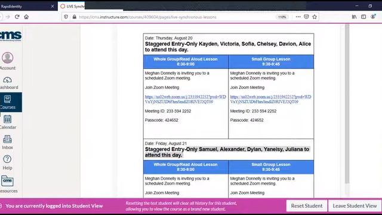The width and height of the screenshot is (382, 215).
Task: Click the CMS logo in the sidebar
Action: coord(10,36)
